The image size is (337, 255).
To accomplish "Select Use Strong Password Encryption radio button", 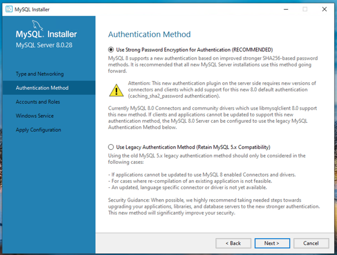I will pyautogui.click(x=111, y=50).
